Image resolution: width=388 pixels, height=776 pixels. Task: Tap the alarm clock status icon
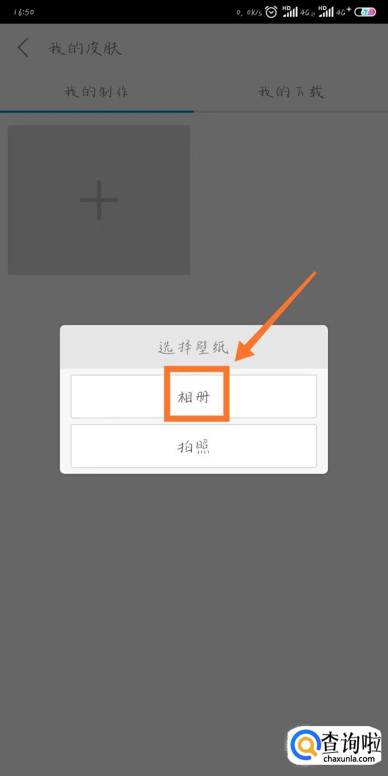click(x=271, y=12)
